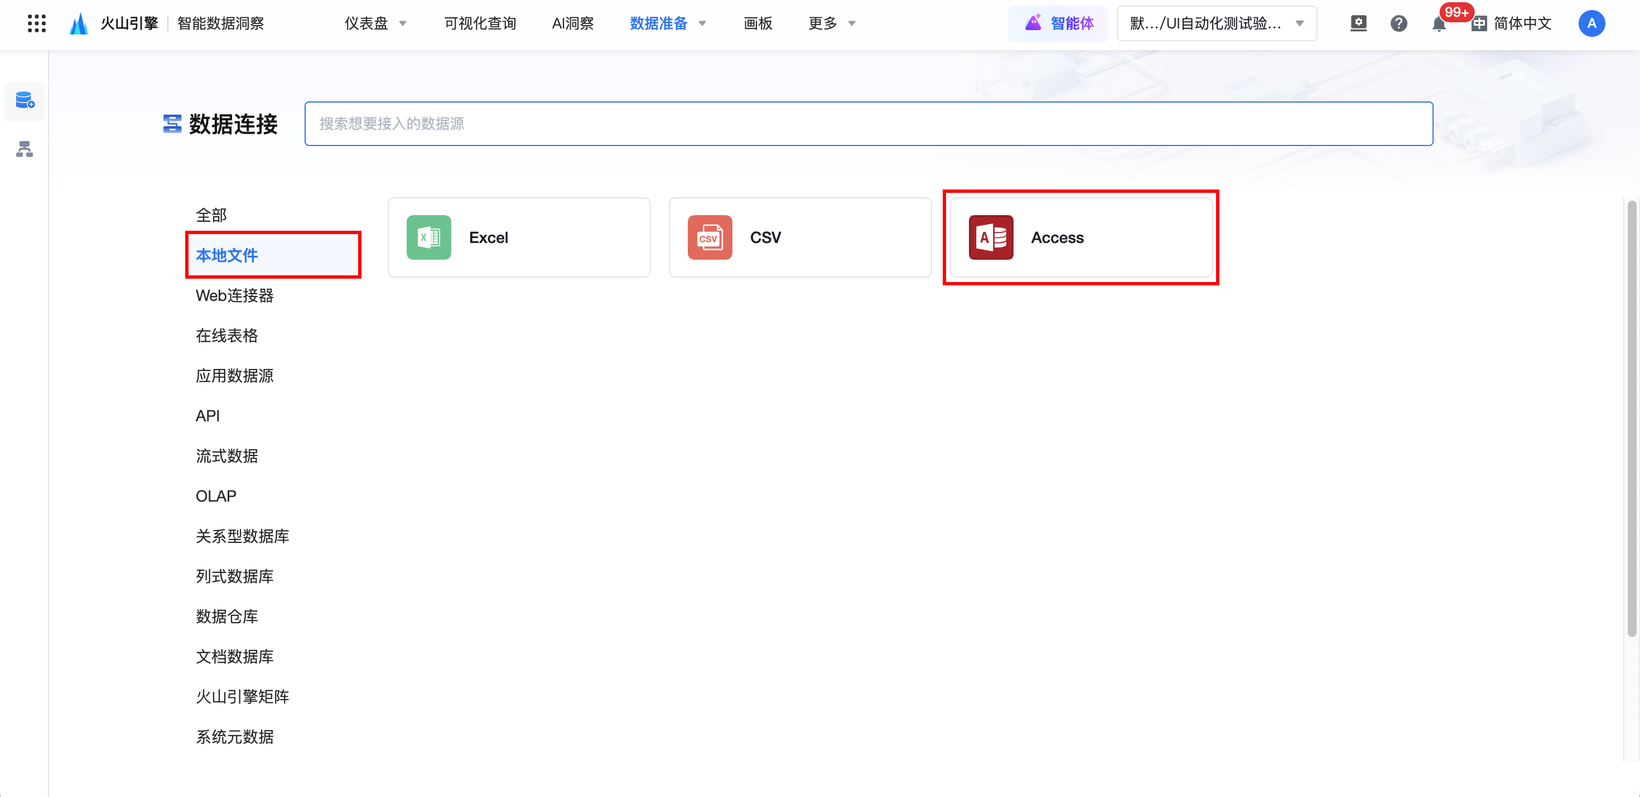Click the page vertical scrollbar
The image size is (1640, 797).
click(x=1631, y=419)
